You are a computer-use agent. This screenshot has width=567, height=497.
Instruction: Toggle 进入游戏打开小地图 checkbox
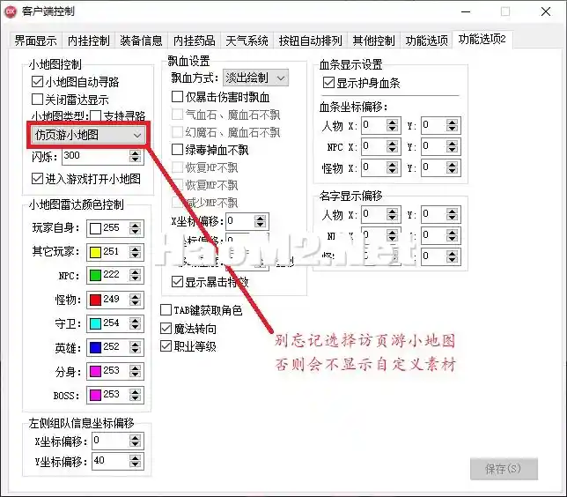click(37, 179)
